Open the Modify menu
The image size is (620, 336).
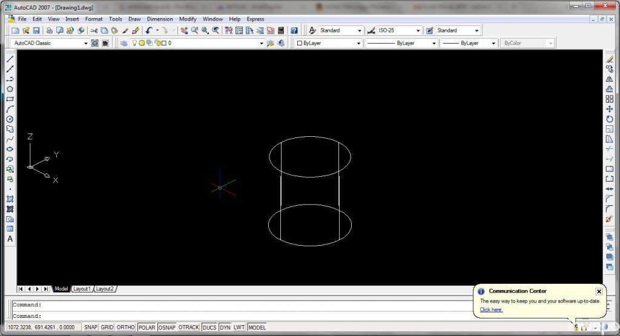(x=188, y=19)
